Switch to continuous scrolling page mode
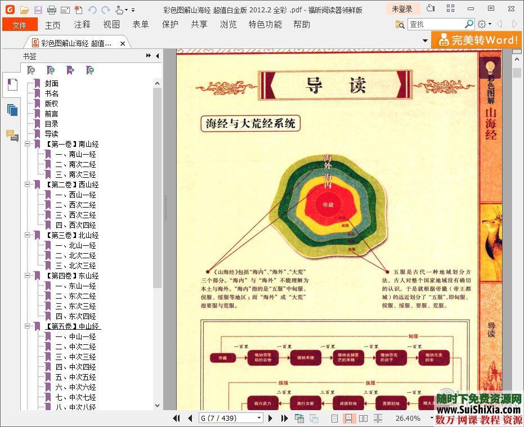524x427 pixels. pos(349,417)
